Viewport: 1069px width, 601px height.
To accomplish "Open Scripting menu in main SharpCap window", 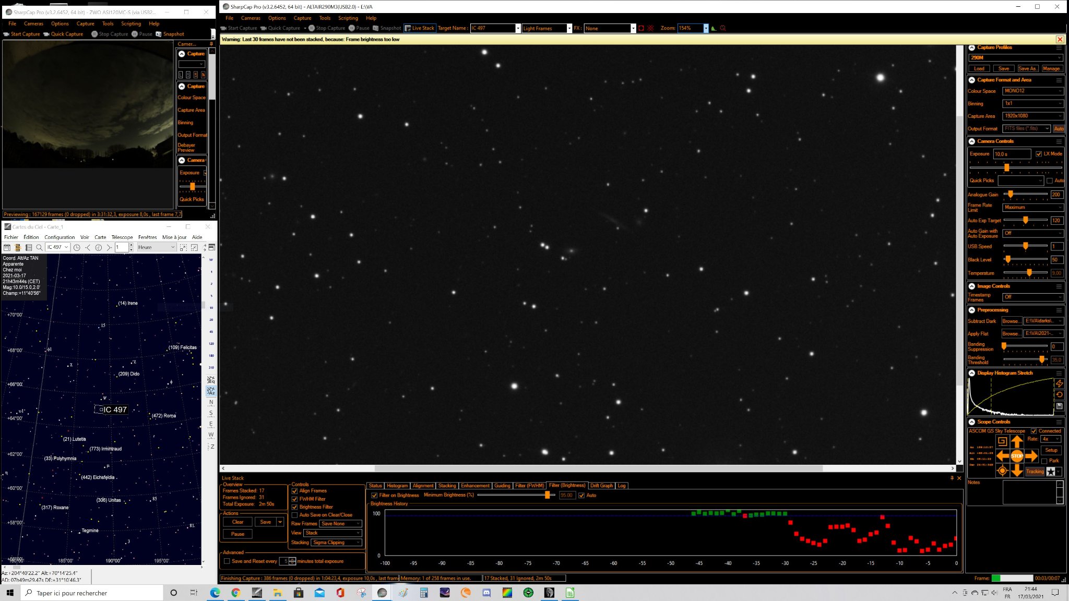I will click(348, 18).
